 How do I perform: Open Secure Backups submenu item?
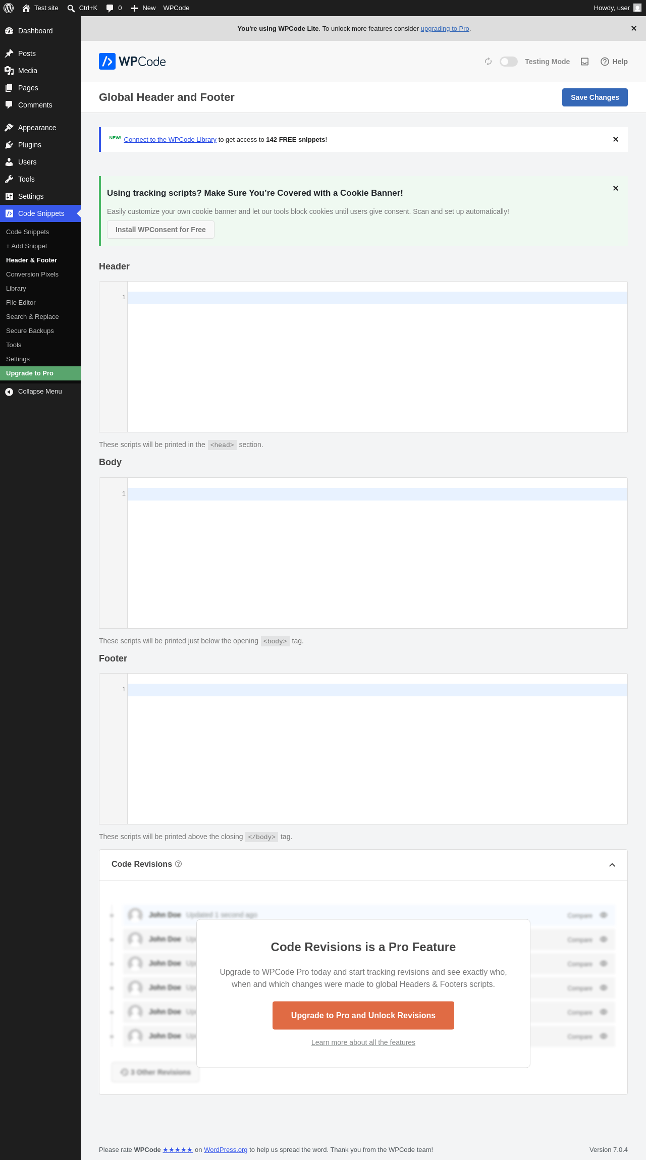tap(40, 331)
